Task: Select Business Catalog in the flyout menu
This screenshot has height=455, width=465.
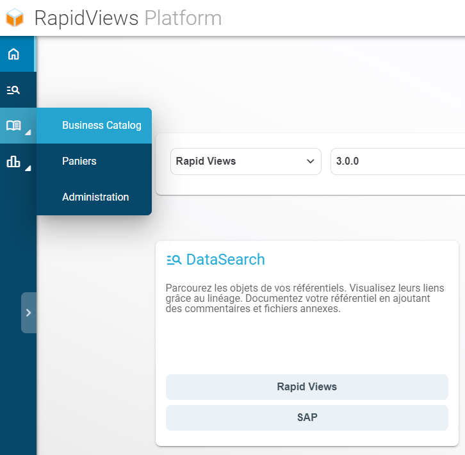Action: tap(94, 126)
